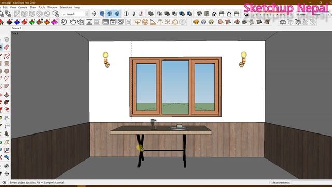This screenshot has width=332, height=187.
Task: Click the status bar info circle icon
Action: [4, 182]
